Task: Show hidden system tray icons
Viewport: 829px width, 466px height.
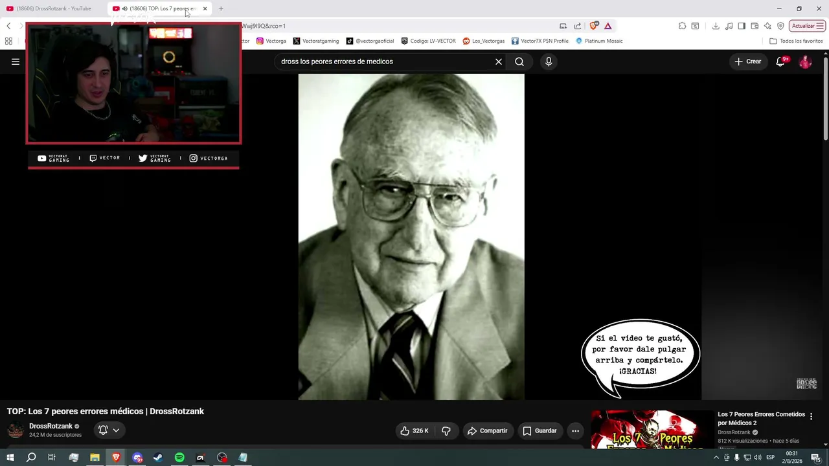Action: tap(716, 458)
